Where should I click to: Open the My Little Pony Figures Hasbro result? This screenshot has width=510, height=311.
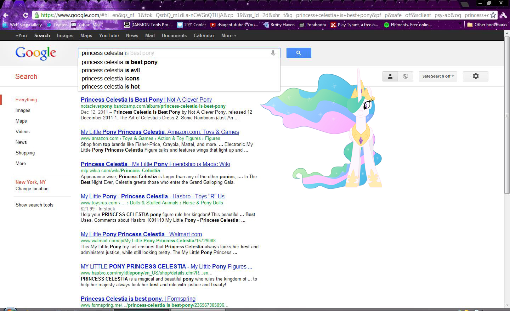coord(166,266)
